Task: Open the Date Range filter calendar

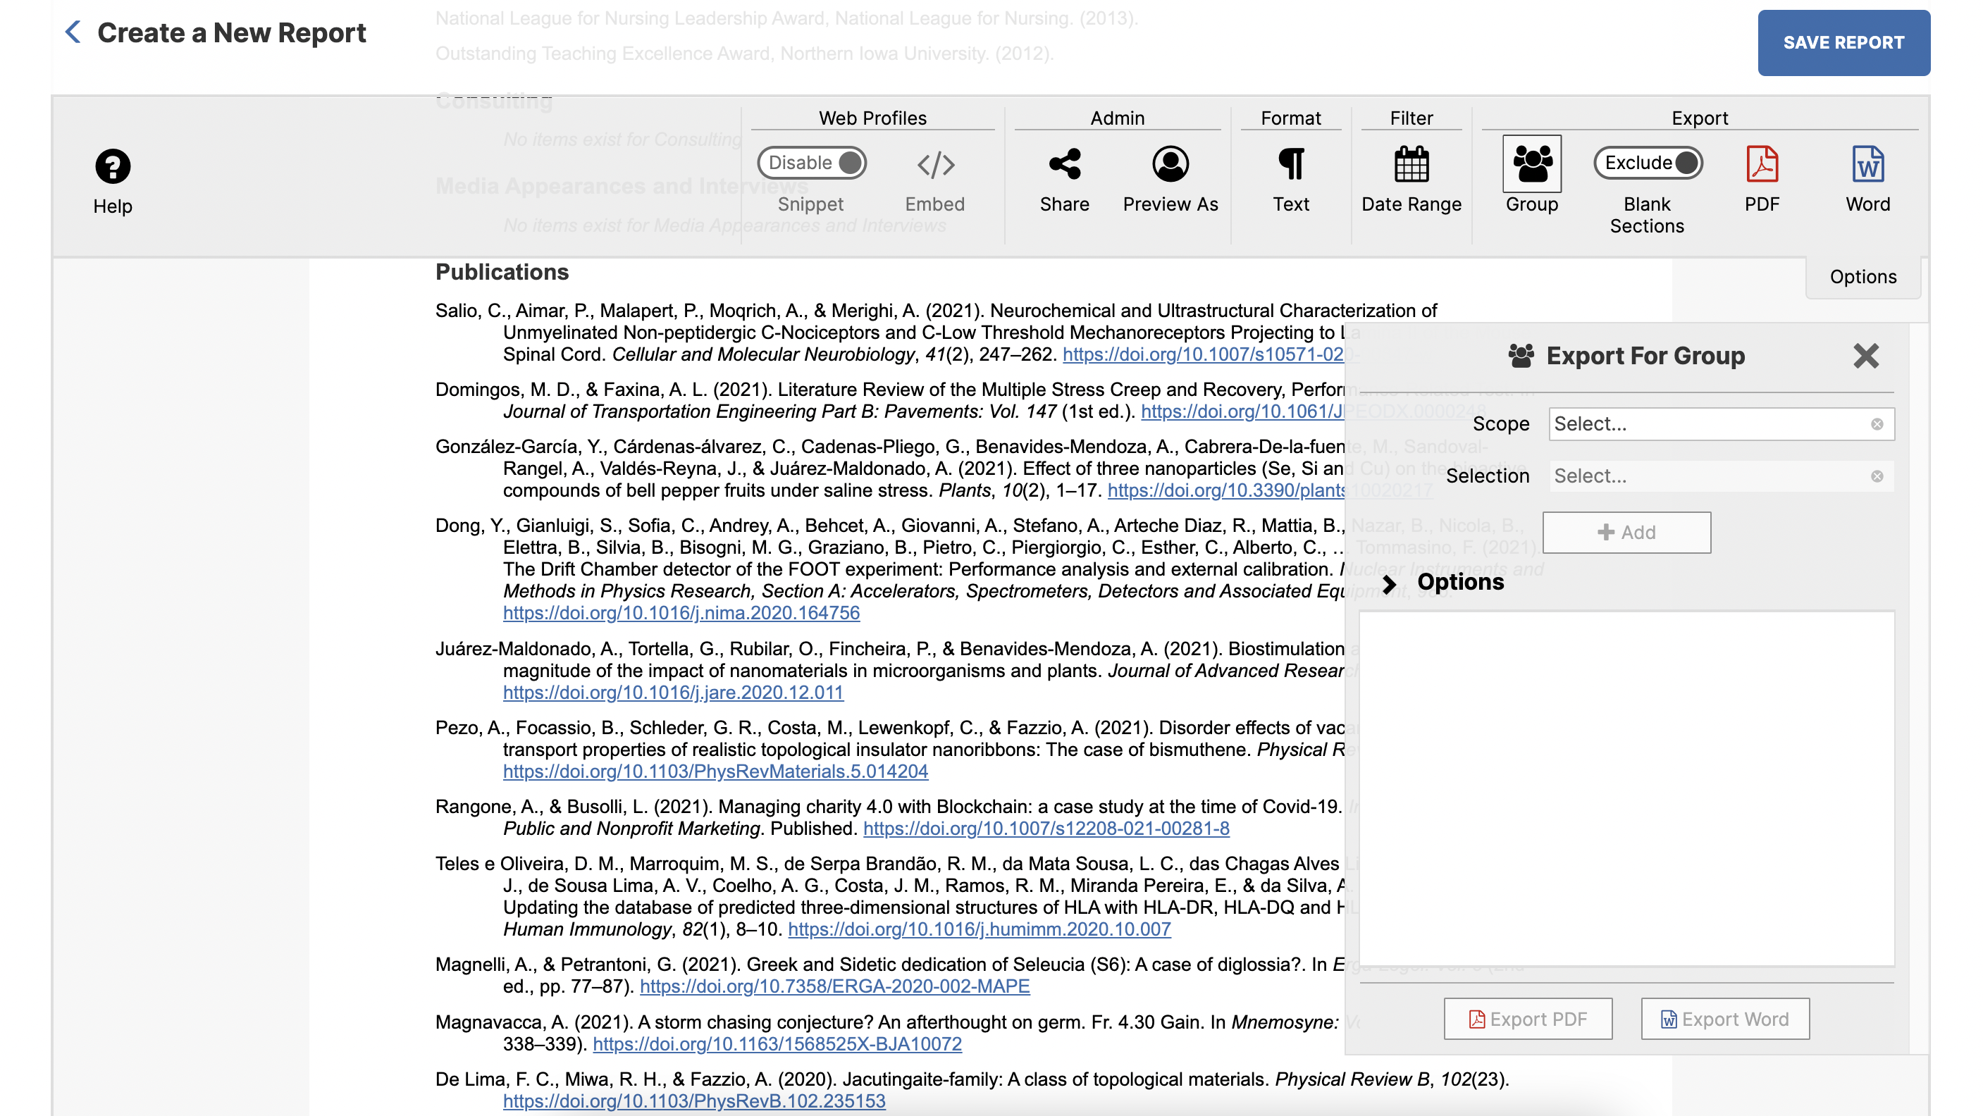Action: click(1411, 164)
